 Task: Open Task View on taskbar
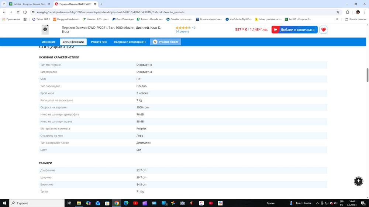point(69,203)
